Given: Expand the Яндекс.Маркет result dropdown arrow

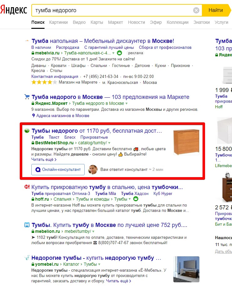Looking at the screenshot, I should click(x=126, y=104).
